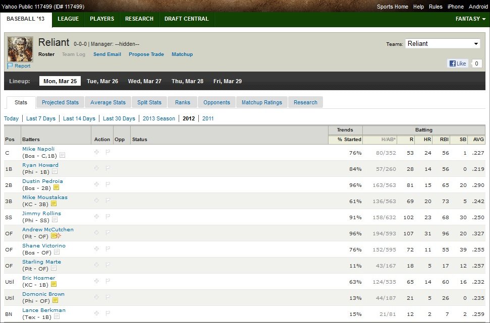This screenshot has height=323, width=490.
Task: Open player notes for Mike Napoli
Action: coord(62,155)
